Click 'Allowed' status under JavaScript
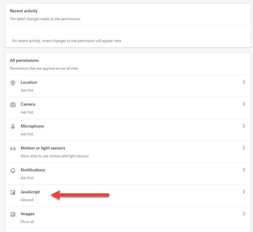The width and height of the screenshot is (253, 232). point(27,200)
